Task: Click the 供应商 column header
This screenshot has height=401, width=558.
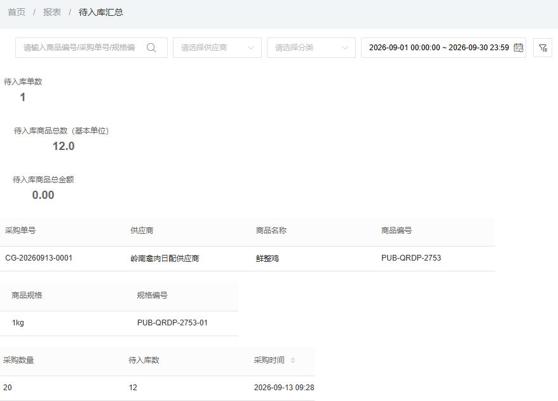Action: 142,231
